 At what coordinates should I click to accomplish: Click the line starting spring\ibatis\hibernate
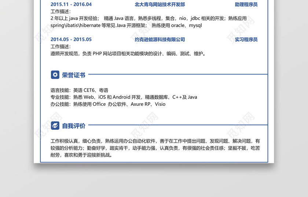click(x=126, y=26)
